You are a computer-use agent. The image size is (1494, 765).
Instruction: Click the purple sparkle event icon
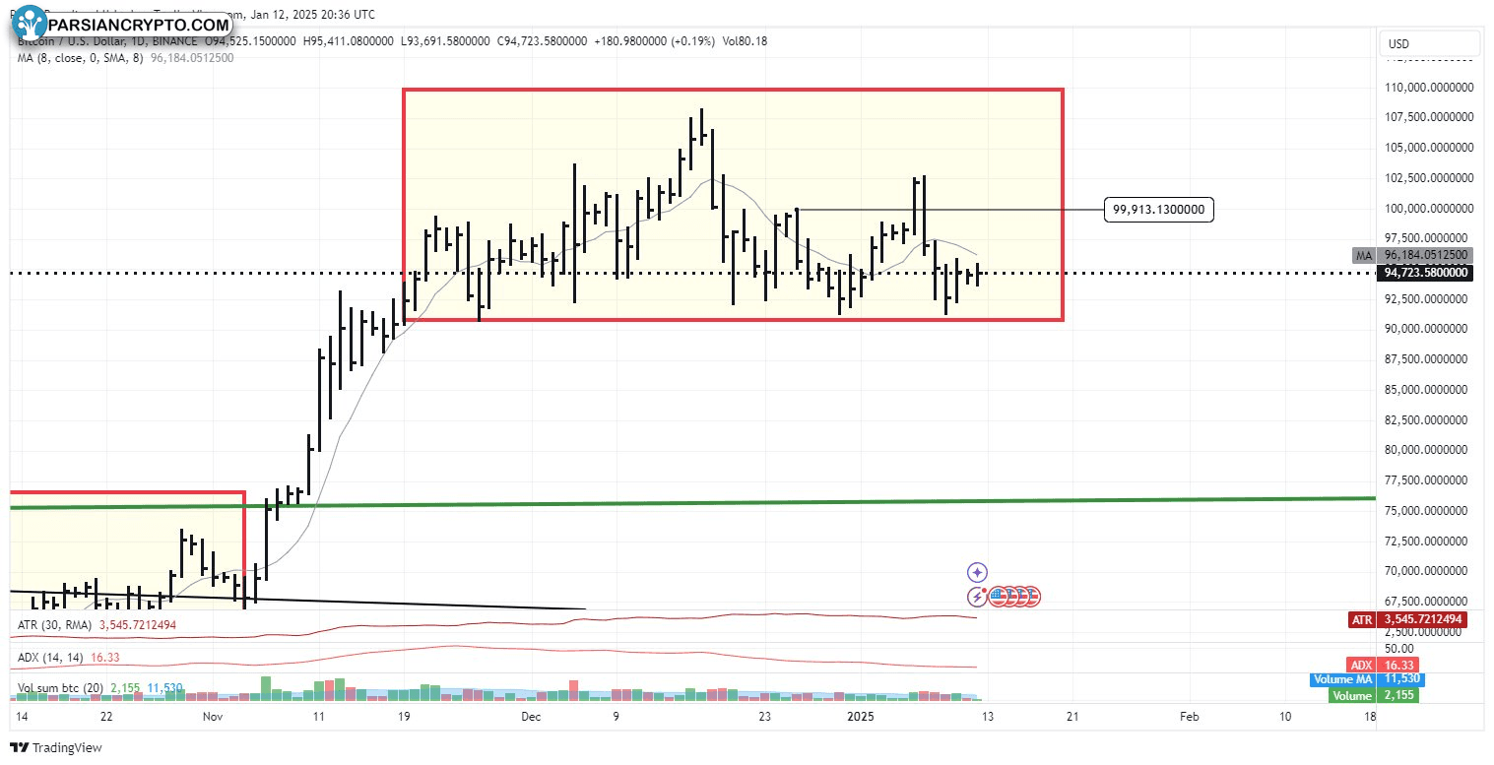(x=977, y=572)
